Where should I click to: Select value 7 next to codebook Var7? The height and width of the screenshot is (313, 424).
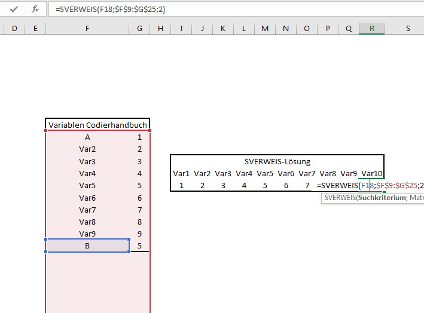click(139, 210)
